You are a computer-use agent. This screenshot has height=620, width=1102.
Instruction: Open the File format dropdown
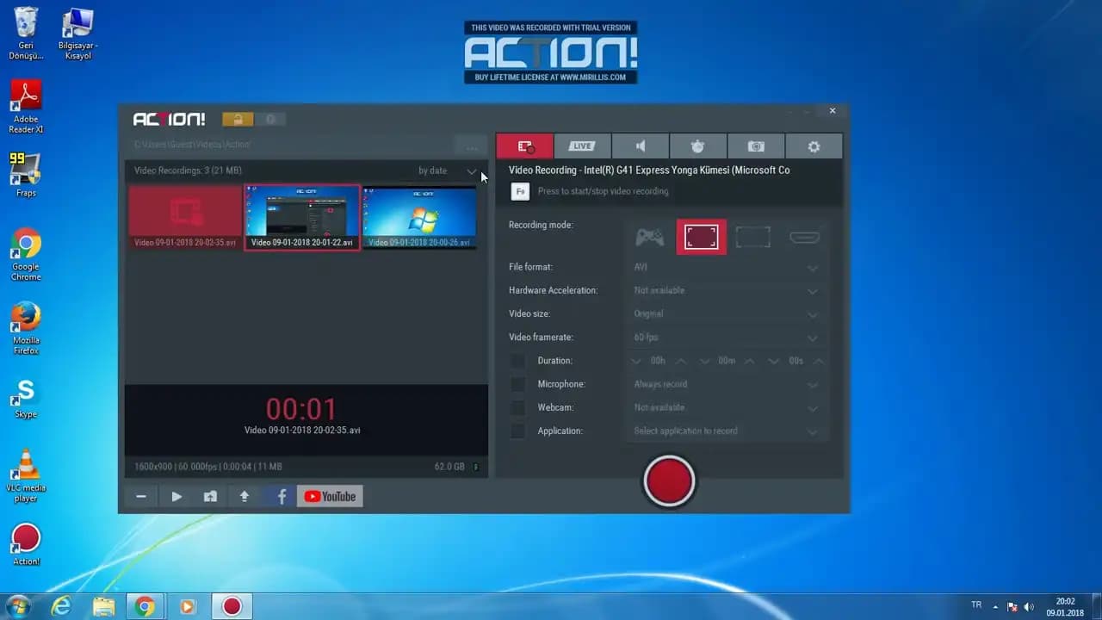tap(812, 268)
